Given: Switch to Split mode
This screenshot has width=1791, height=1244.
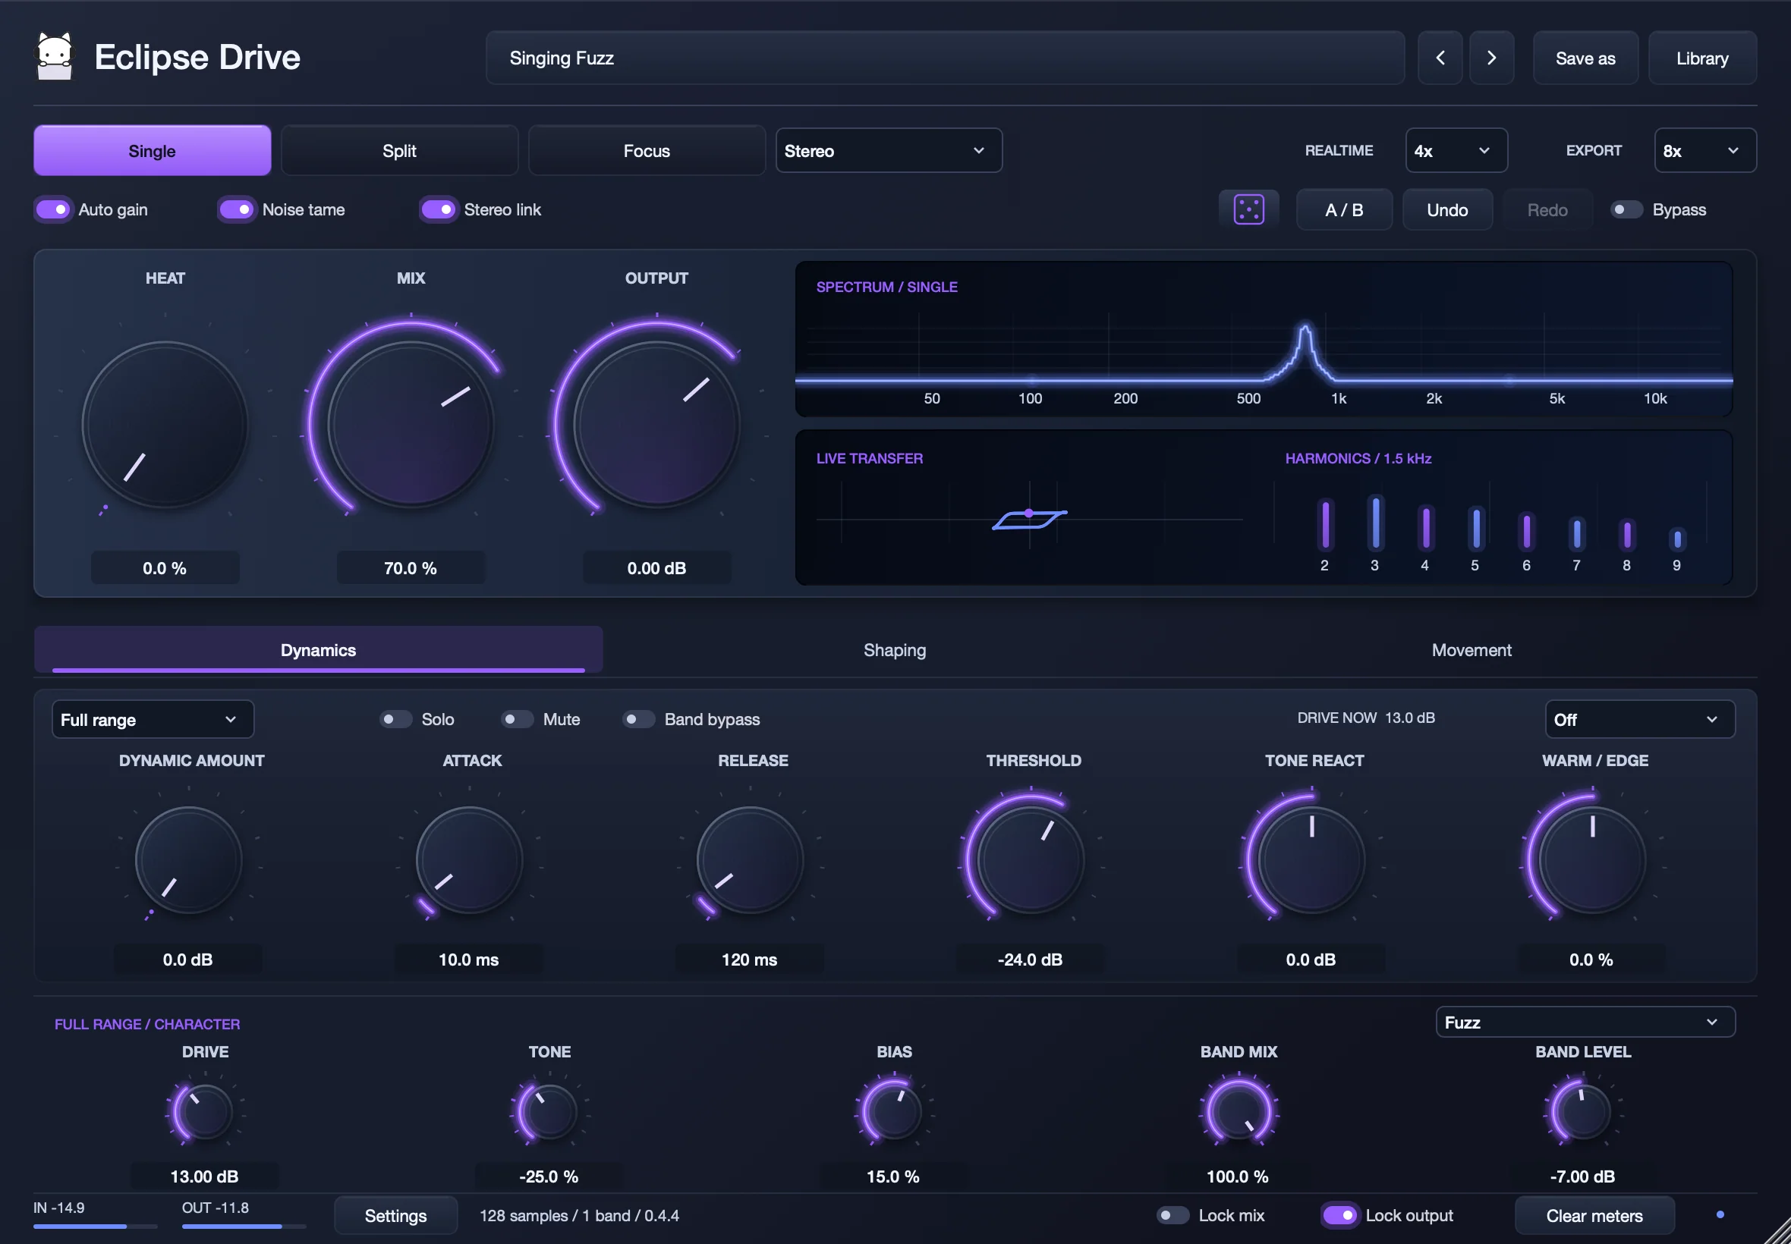Looking at the screenshot, I should coord(399,150).
